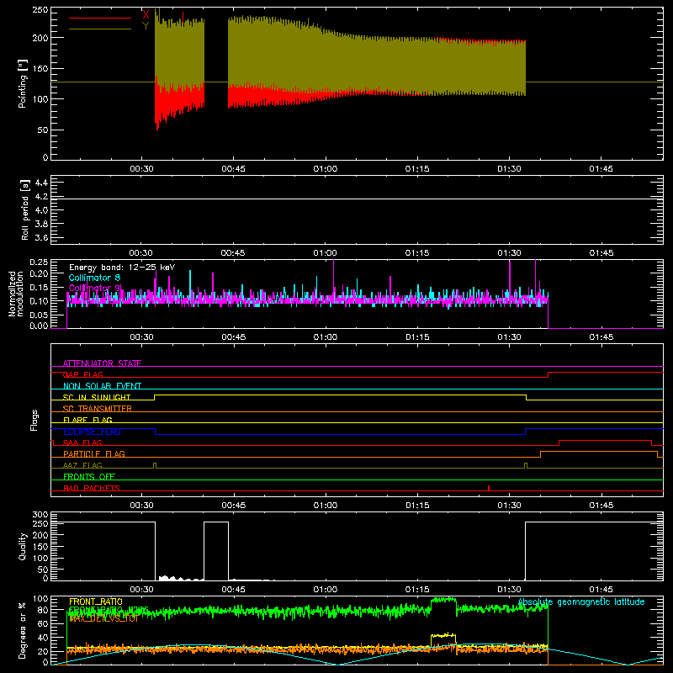Click the red X legend label

[146, 15]
